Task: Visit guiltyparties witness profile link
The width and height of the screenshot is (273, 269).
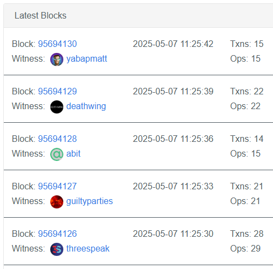Action: (x=90, y=201)
